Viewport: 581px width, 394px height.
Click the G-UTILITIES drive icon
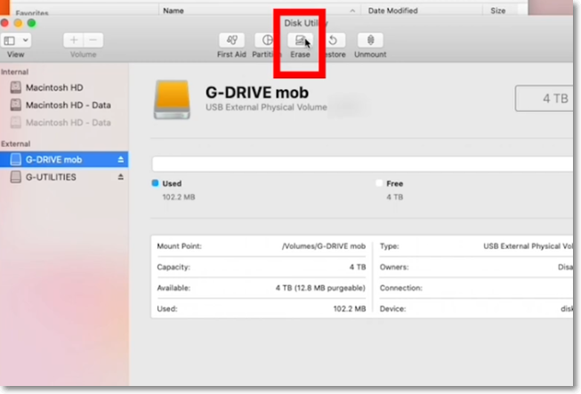click(15, 177)
